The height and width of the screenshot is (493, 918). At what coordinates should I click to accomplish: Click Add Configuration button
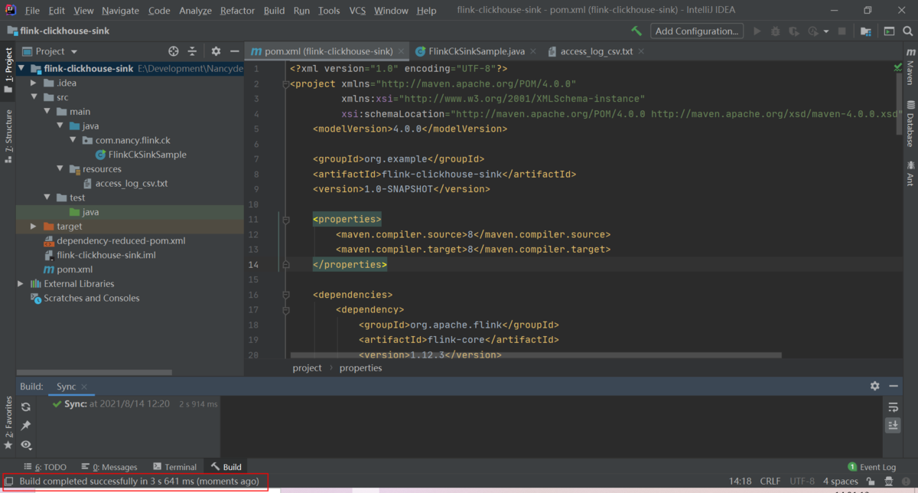[697, 31]
